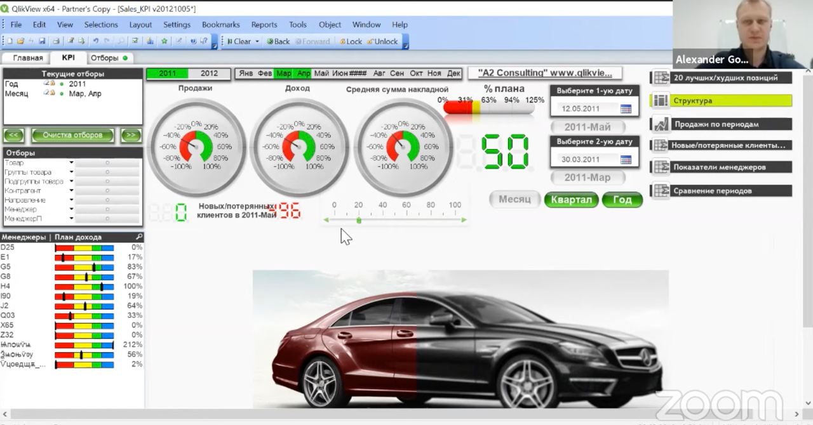
Task: Click the Очистка отборов button
Action: [72, 135]
